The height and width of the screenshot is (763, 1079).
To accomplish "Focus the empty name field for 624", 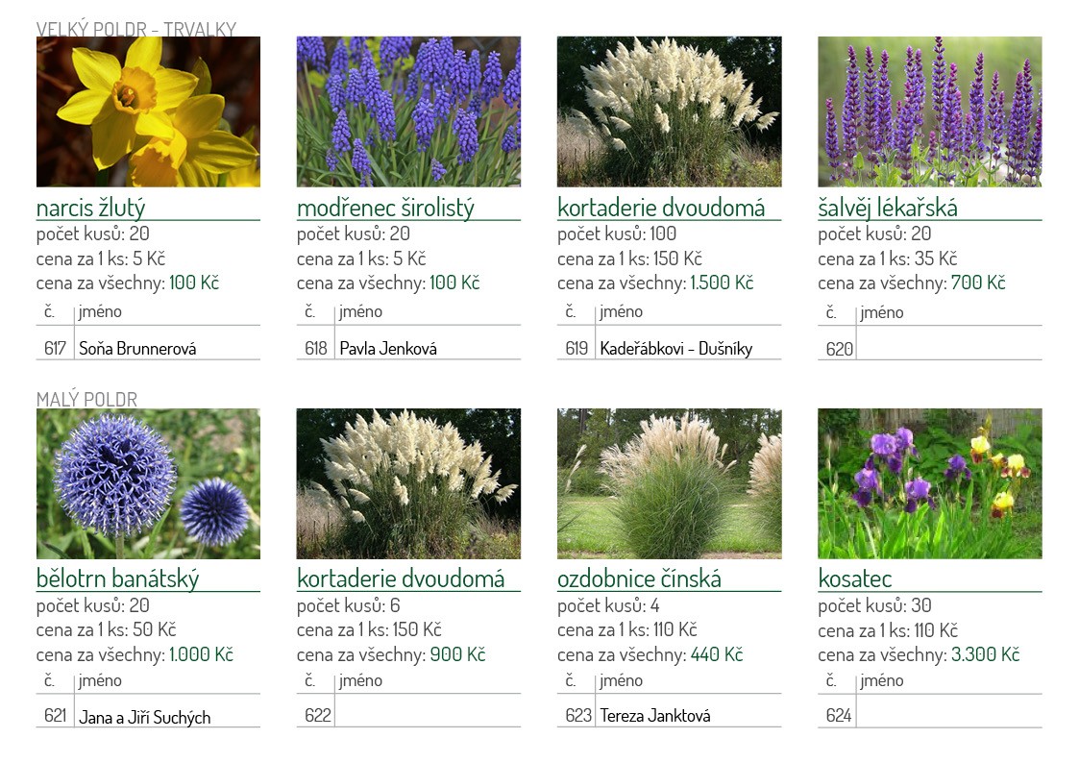I will (x=947, y=715).
